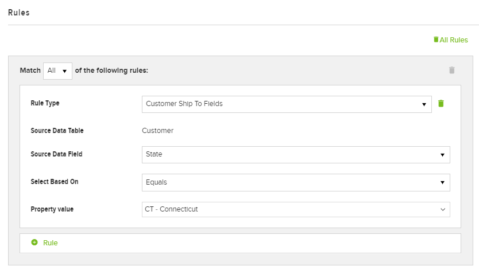Click the 'Property value' field label
Viewport: 479px width, 270px height.
[52, 209]
